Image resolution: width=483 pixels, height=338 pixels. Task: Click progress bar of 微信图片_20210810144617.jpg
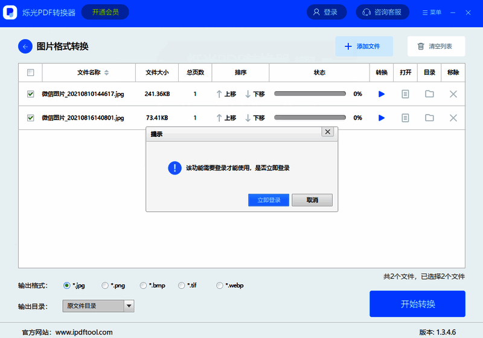310,94
